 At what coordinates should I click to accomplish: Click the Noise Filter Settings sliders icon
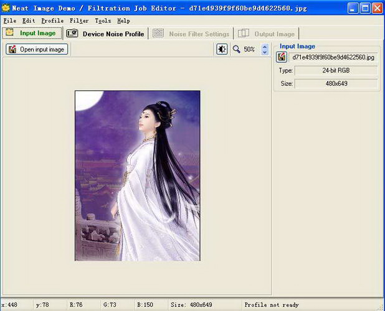[158, 33]
